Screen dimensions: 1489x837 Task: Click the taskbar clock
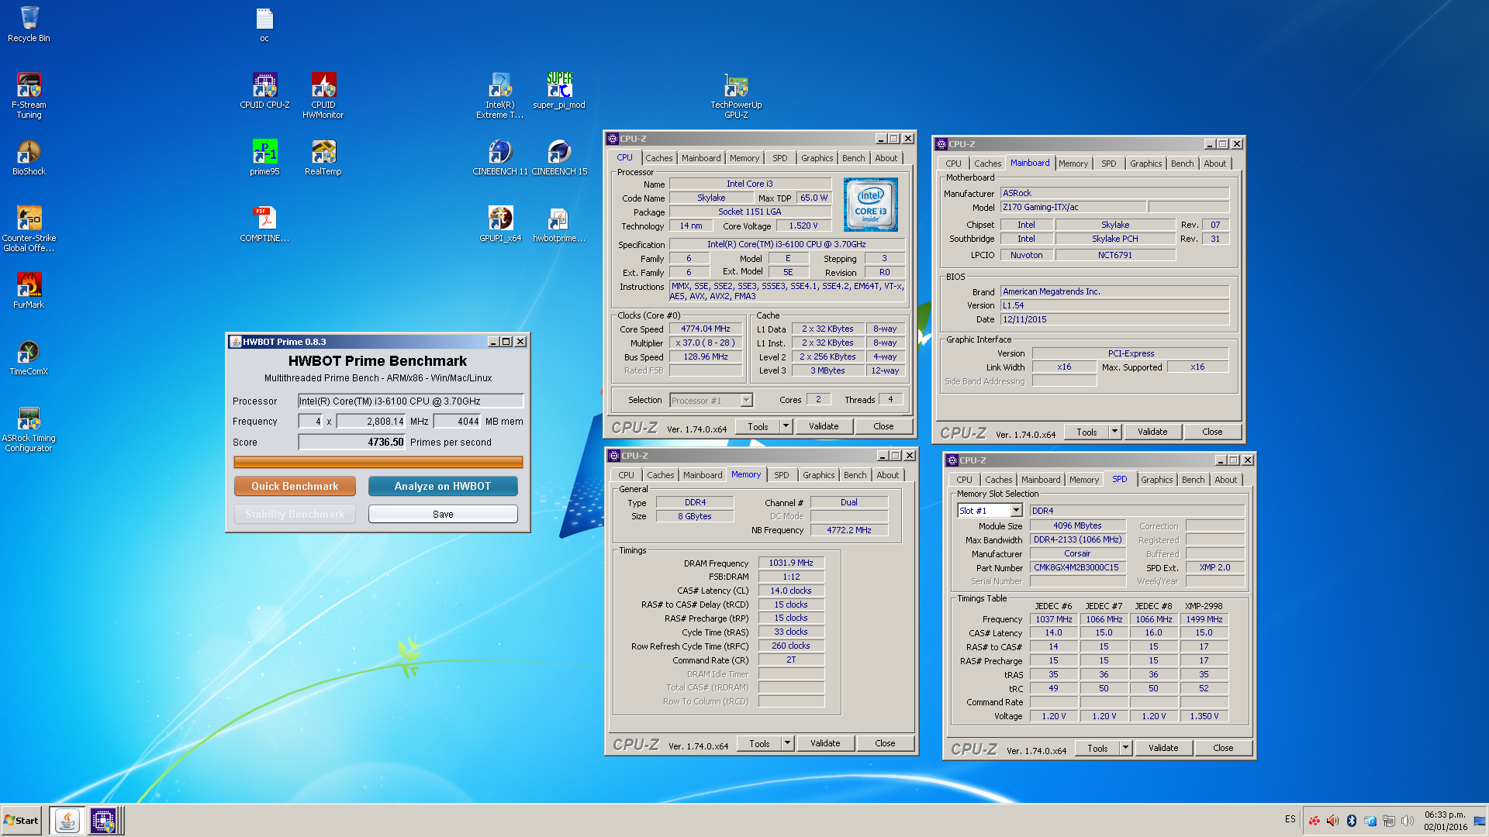click(x=1445, y=821)
